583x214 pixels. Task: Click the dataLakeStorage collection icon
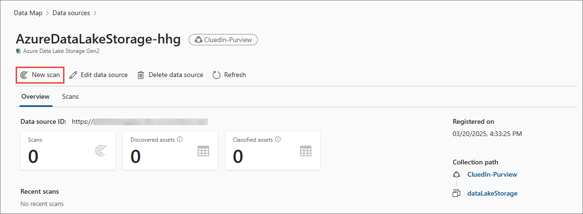456,193
